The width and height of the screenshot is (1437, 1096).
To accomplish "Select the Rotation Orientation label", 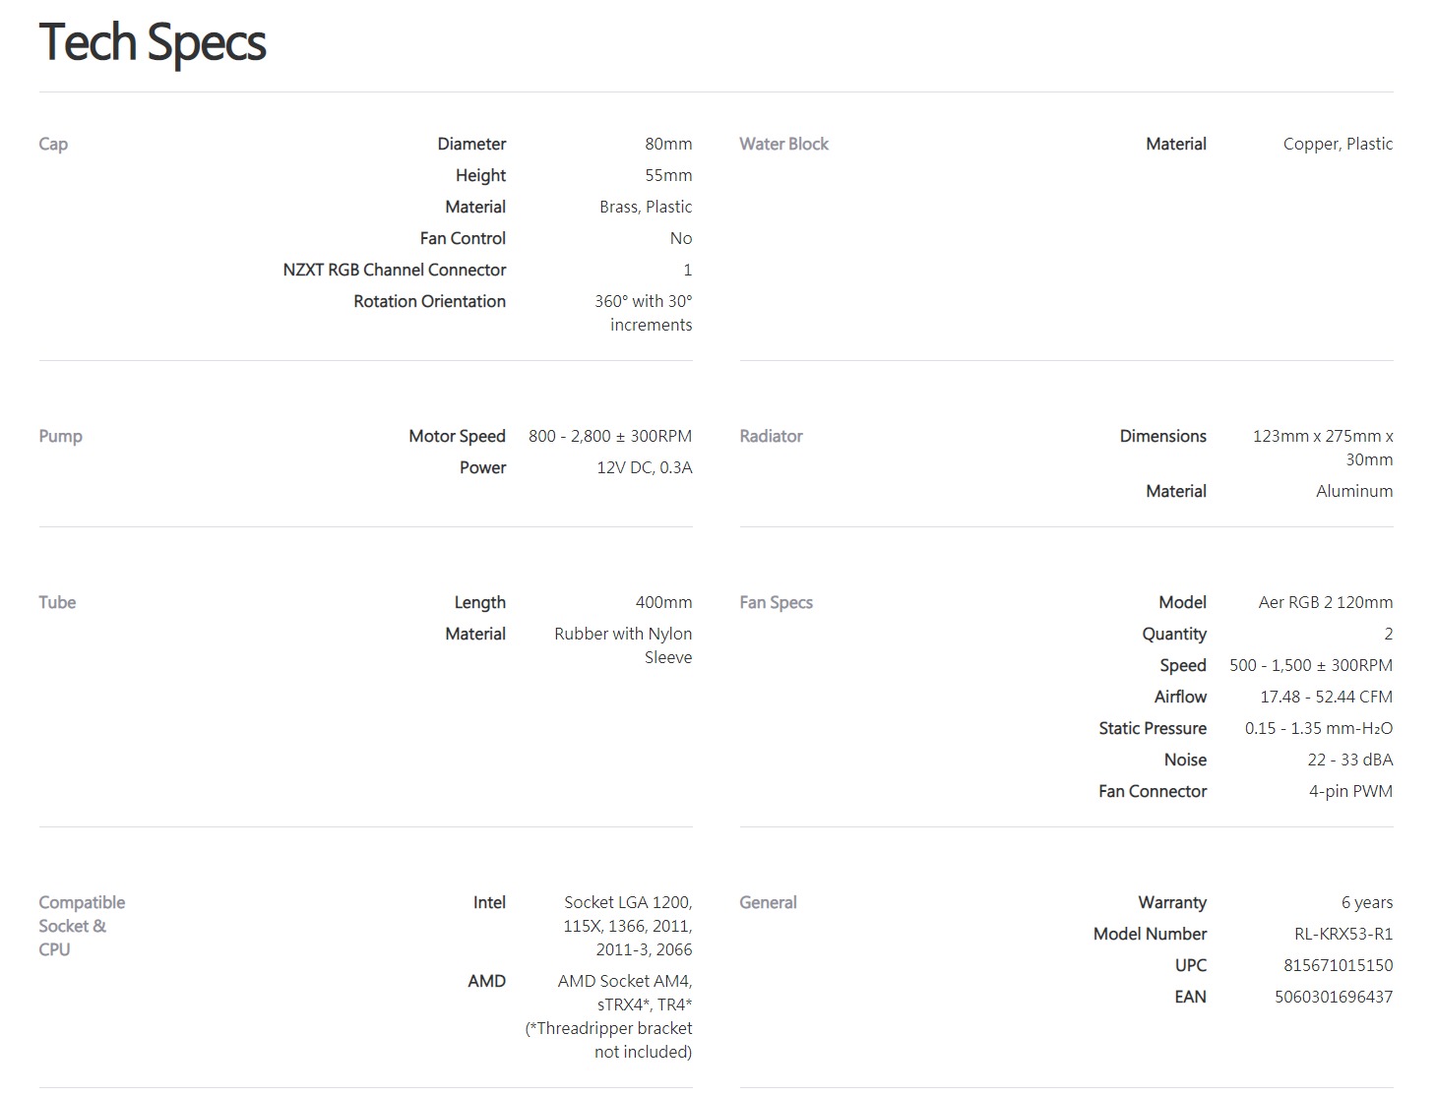I will coord(429,301).
